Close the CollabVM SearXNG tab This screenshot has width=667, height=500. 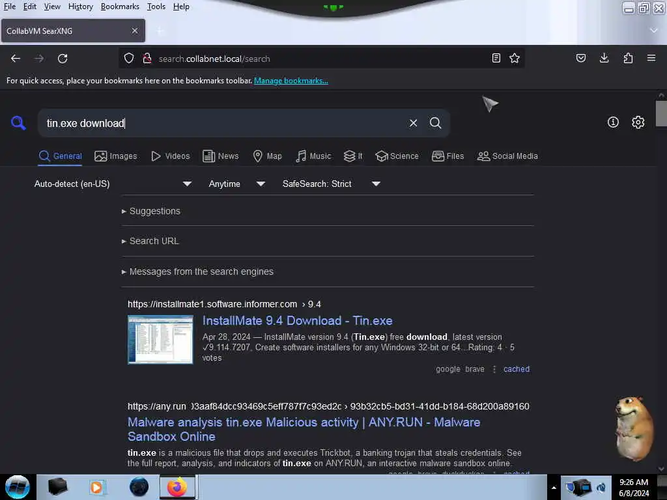[x=134, y=31]
